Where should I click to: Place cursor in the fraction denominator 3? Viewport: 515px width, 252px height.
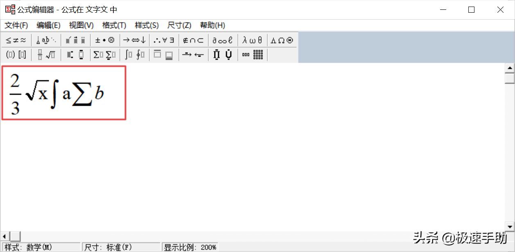15,107
